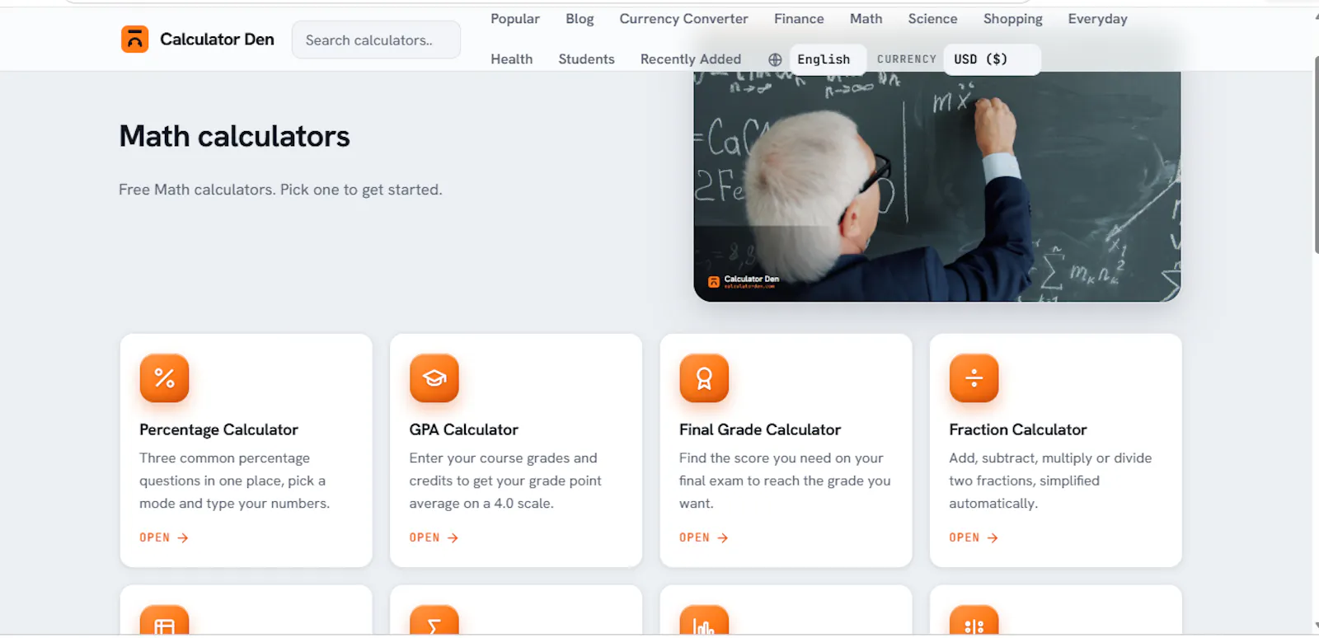Screen dimensions: 1319x638
Task: Click the Calculator Den site name
Action: tap(217, 40)
